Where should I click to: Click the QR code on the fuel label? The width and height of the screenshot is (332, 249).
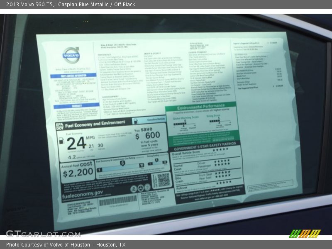pyautogui.click(x=163, y=180)
